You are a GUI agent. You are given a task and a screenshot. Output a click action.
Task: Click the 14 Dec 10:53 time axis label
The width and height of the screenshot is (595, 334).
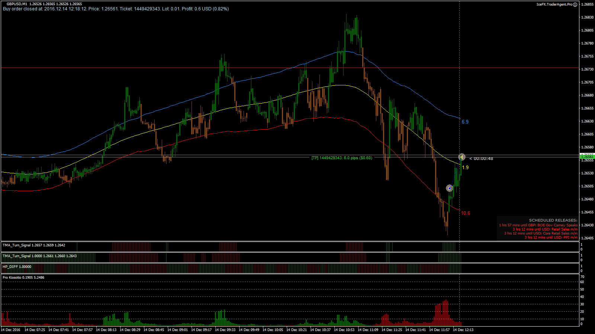(x=344, y=330)
